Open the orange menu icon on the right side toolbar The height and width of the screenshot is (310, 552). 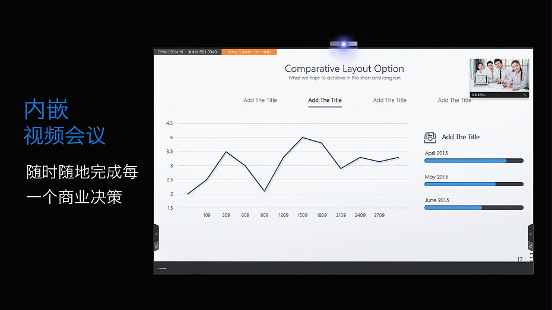[530, 234]
